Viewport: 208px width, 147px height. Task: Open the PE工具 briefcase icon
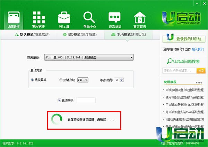tap(64, 20)
